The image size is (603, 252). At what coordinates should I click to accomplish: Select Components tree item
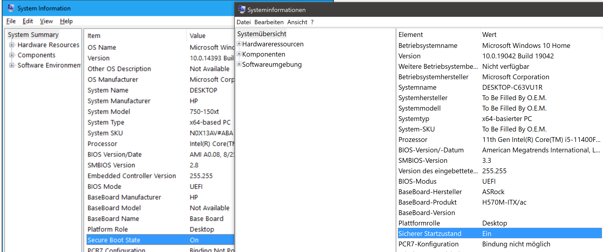pyautogui.click(x=37, y=55)
